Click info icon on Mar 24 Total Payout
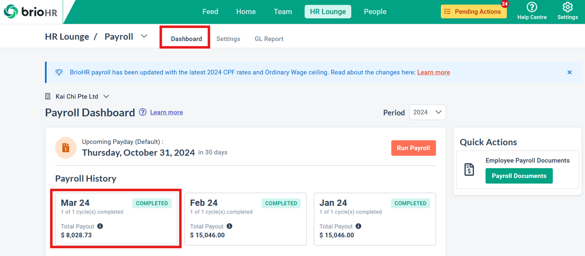Image resolution: width=585 pixels, height=256 pixels. pyautogui.click(x=100, y=226)
